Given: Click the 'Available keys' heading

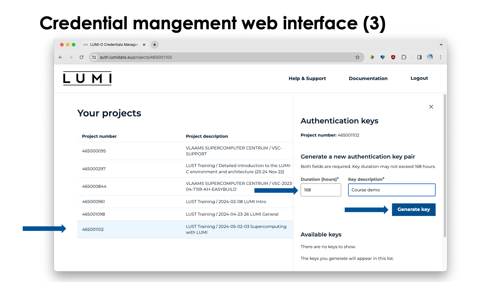Looking at the screenshot, I should point(321,234).
